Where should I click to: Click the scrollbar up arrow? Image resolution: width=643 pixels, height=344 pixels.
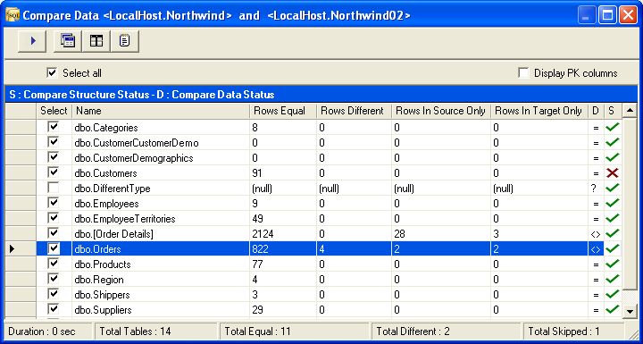[x=630, y=111]
